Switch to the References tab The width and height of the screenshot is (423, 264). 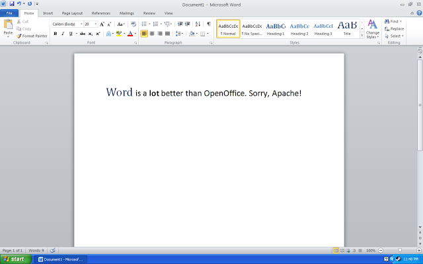tap(101, 13)
